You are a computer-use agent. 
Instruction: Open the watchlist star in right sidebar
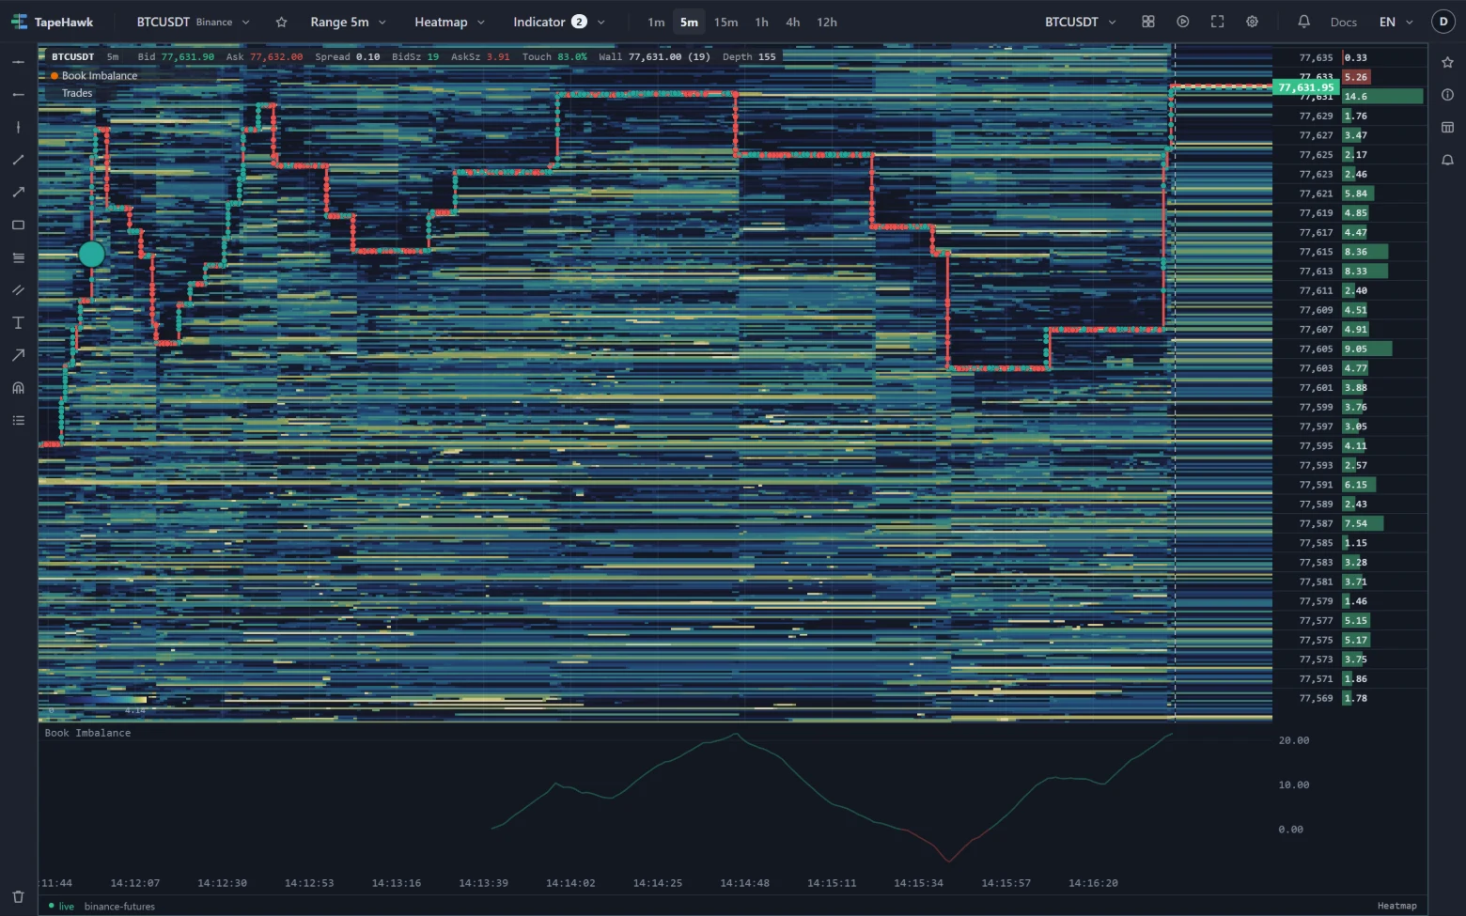click(1447, 62)
